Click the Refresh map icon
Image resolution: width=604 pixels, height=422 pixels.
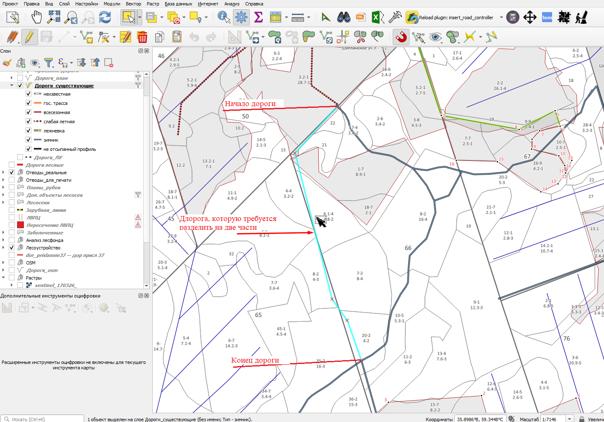(x=105, y=18)
